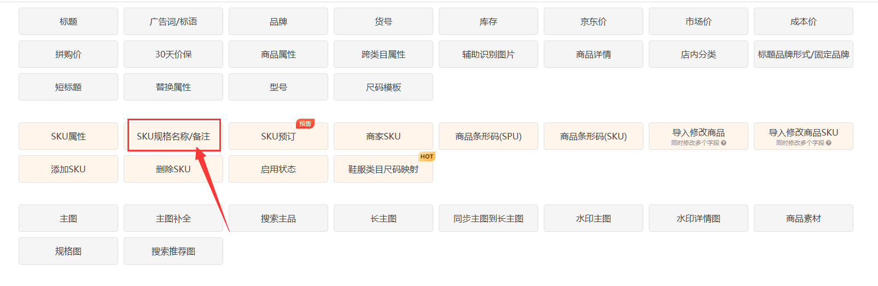This screenshot has width=878, height=286.
Task: Click the 标题 button
Action: [x=68, y=21]
